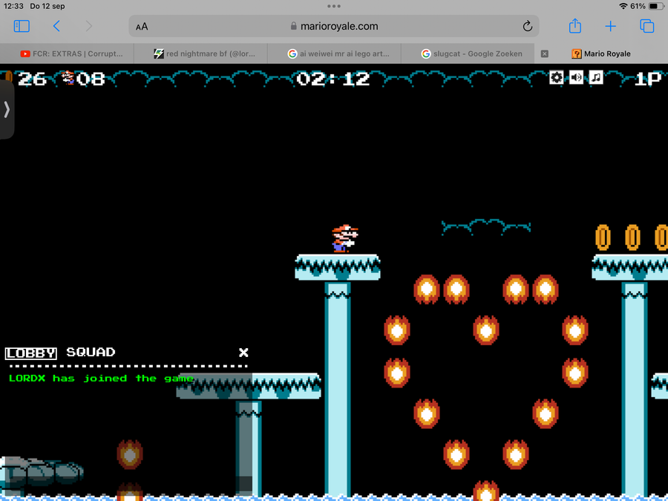
Task: Open the multitasking three-dots menu
Action: pos(333,6)
